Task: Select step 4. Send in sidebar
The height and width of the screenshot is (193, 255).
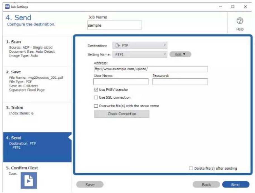Action: (37, 147)
